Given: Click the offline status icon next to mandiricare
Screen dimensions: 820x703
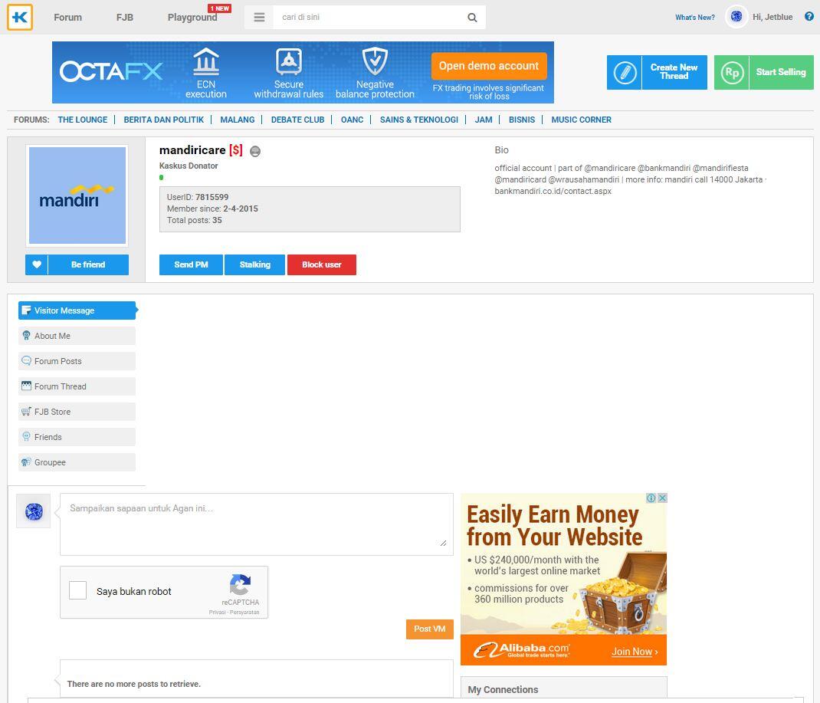Looking at the screenshot, I should click(x=255, y=151).
